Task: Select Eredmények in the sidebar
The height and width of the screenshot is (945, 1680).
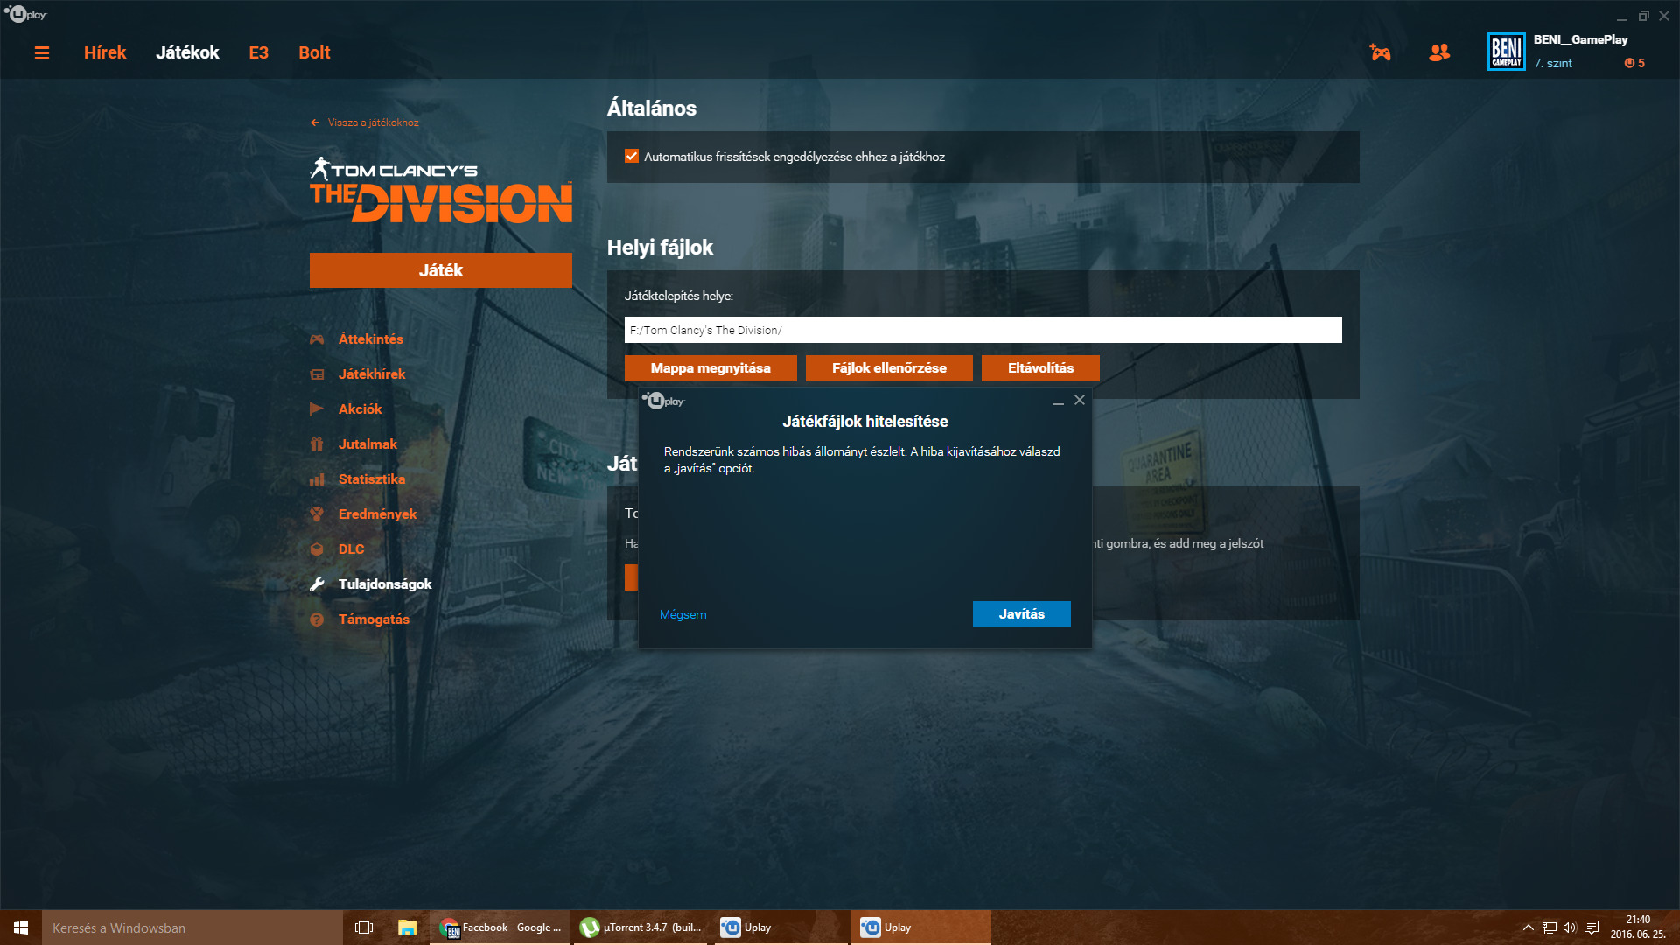Action: coord(377,514)
